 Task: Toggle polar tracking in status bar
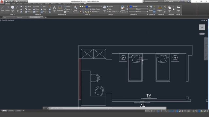(161, 111)
